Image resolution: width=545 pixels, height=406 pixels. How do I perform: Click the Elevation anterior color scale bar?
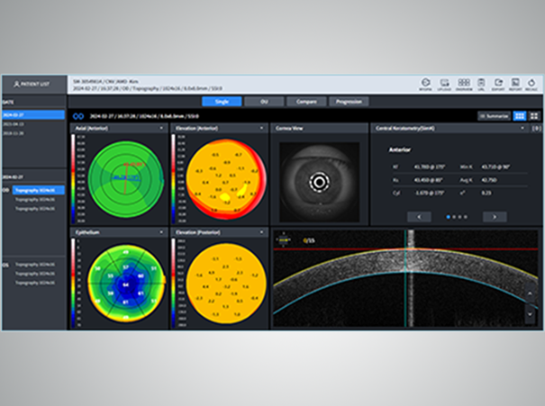point(174,179)
